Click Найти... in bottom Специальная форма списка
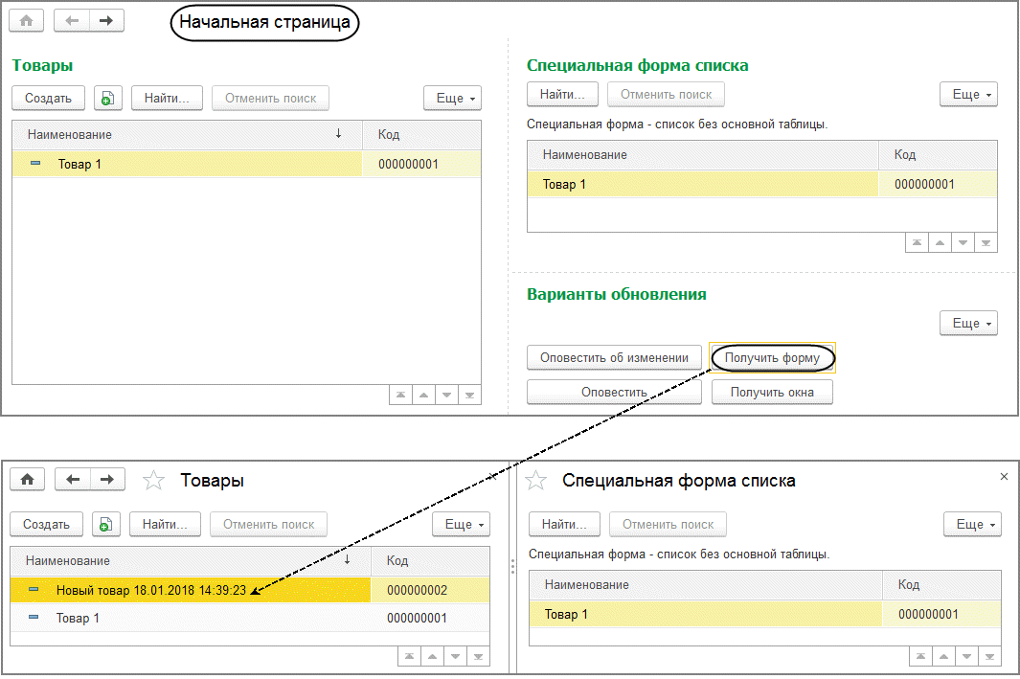 click(x=564, y=524)
